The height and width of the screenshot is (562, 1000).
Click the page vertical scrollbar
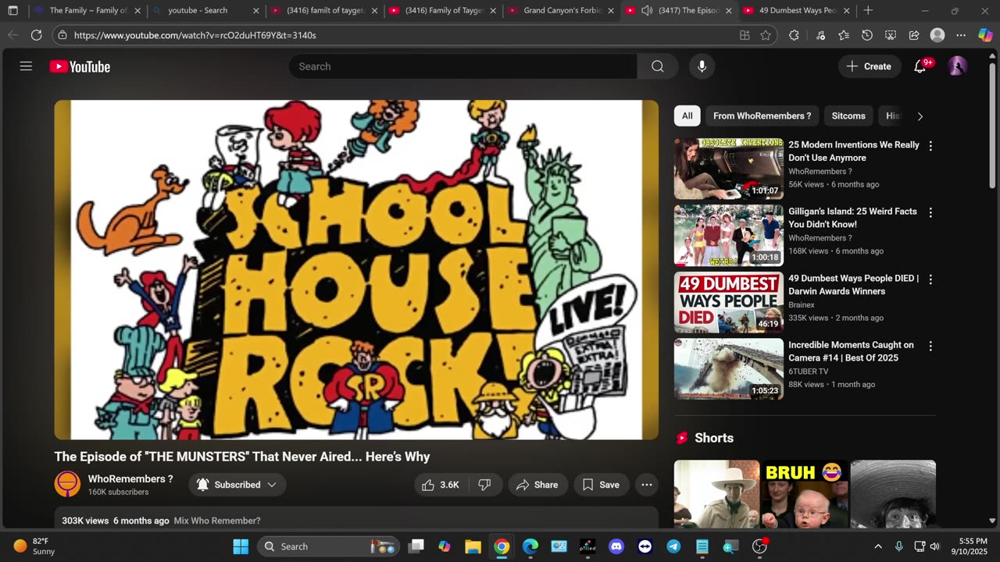point(992,125)
